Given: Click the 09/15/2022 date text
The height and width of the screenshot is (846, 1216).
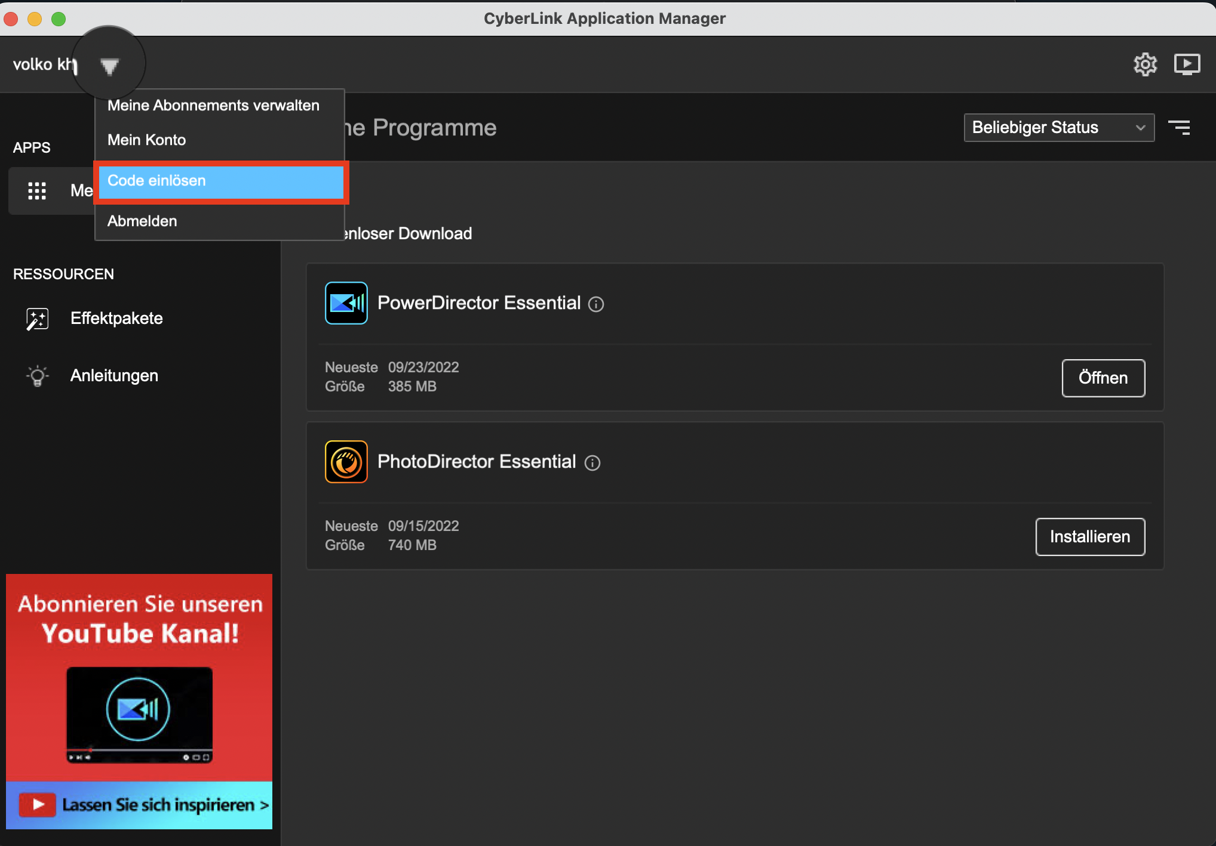Looking at the screenshot, I should click(423, 526).
